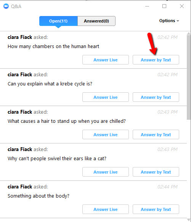Answer Live the swivel ears question
The image size is (191, 222).
pyautogui.click(x=106, y=172)
